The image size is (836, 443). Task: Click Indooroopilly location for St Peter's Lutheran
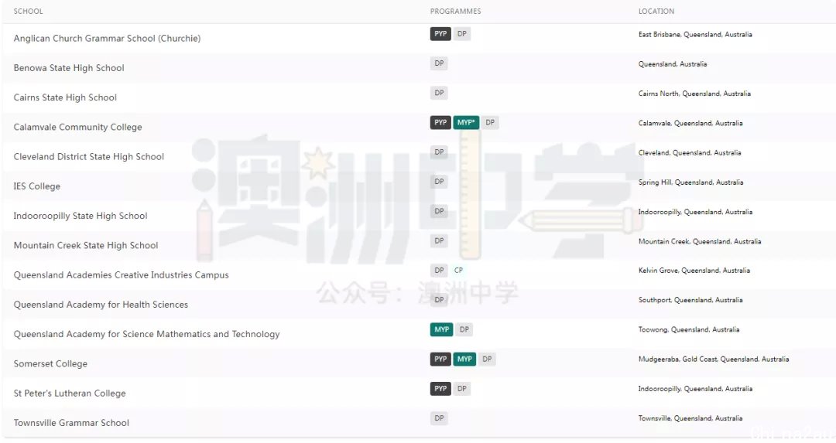[696, 389]
